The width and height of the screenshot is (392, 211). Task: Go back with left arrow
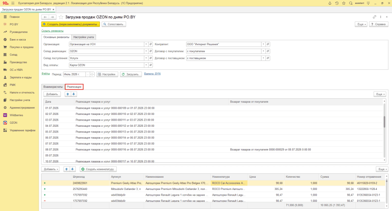coord(45,17)
